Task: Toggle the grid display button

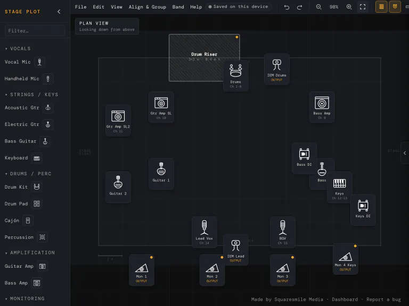Action: [x=381, y=7]
